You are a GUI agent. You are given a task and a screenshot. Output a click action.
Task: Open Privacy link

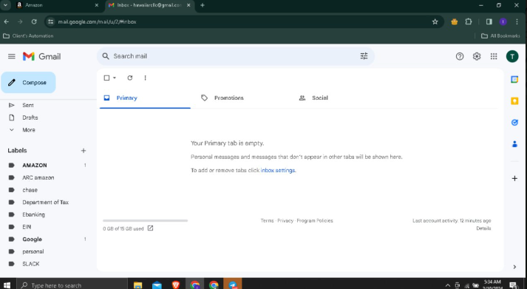point(285,221)
